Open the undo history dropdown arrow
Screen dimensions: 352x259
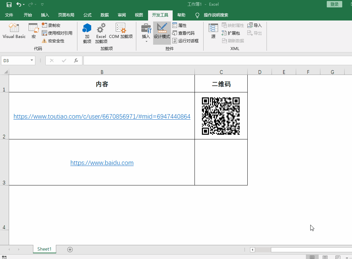coord(24,4)
